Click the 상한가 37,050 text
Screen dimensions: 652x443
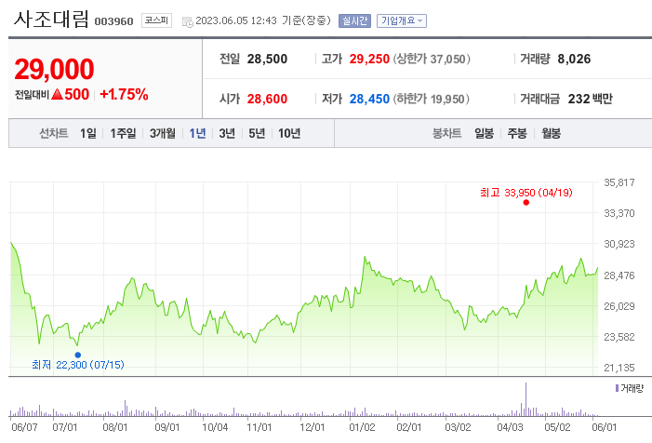coord(432,59)
